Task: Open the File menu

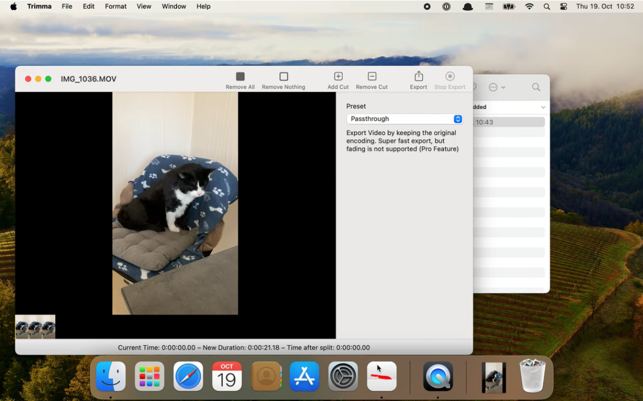Action: 67,6
